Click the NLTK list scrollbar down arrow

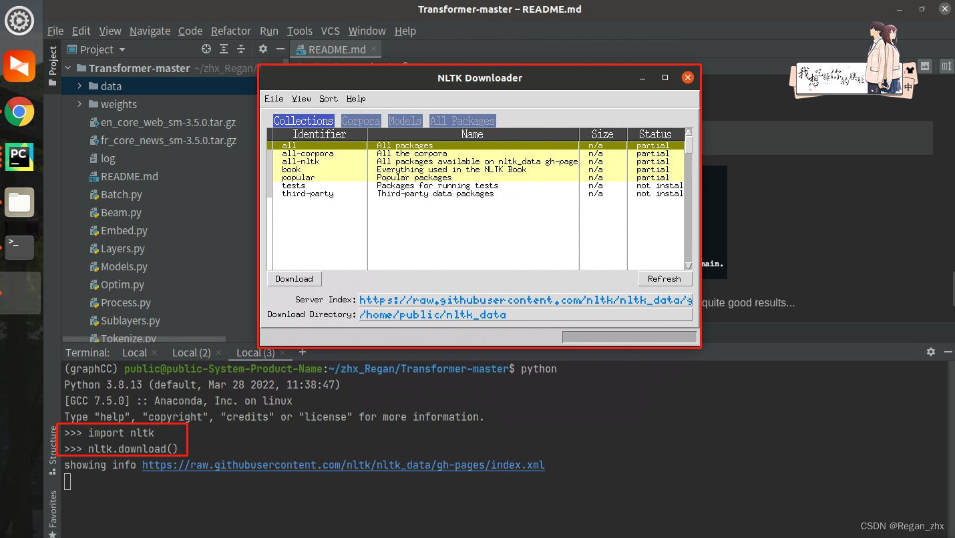(689, 266)
